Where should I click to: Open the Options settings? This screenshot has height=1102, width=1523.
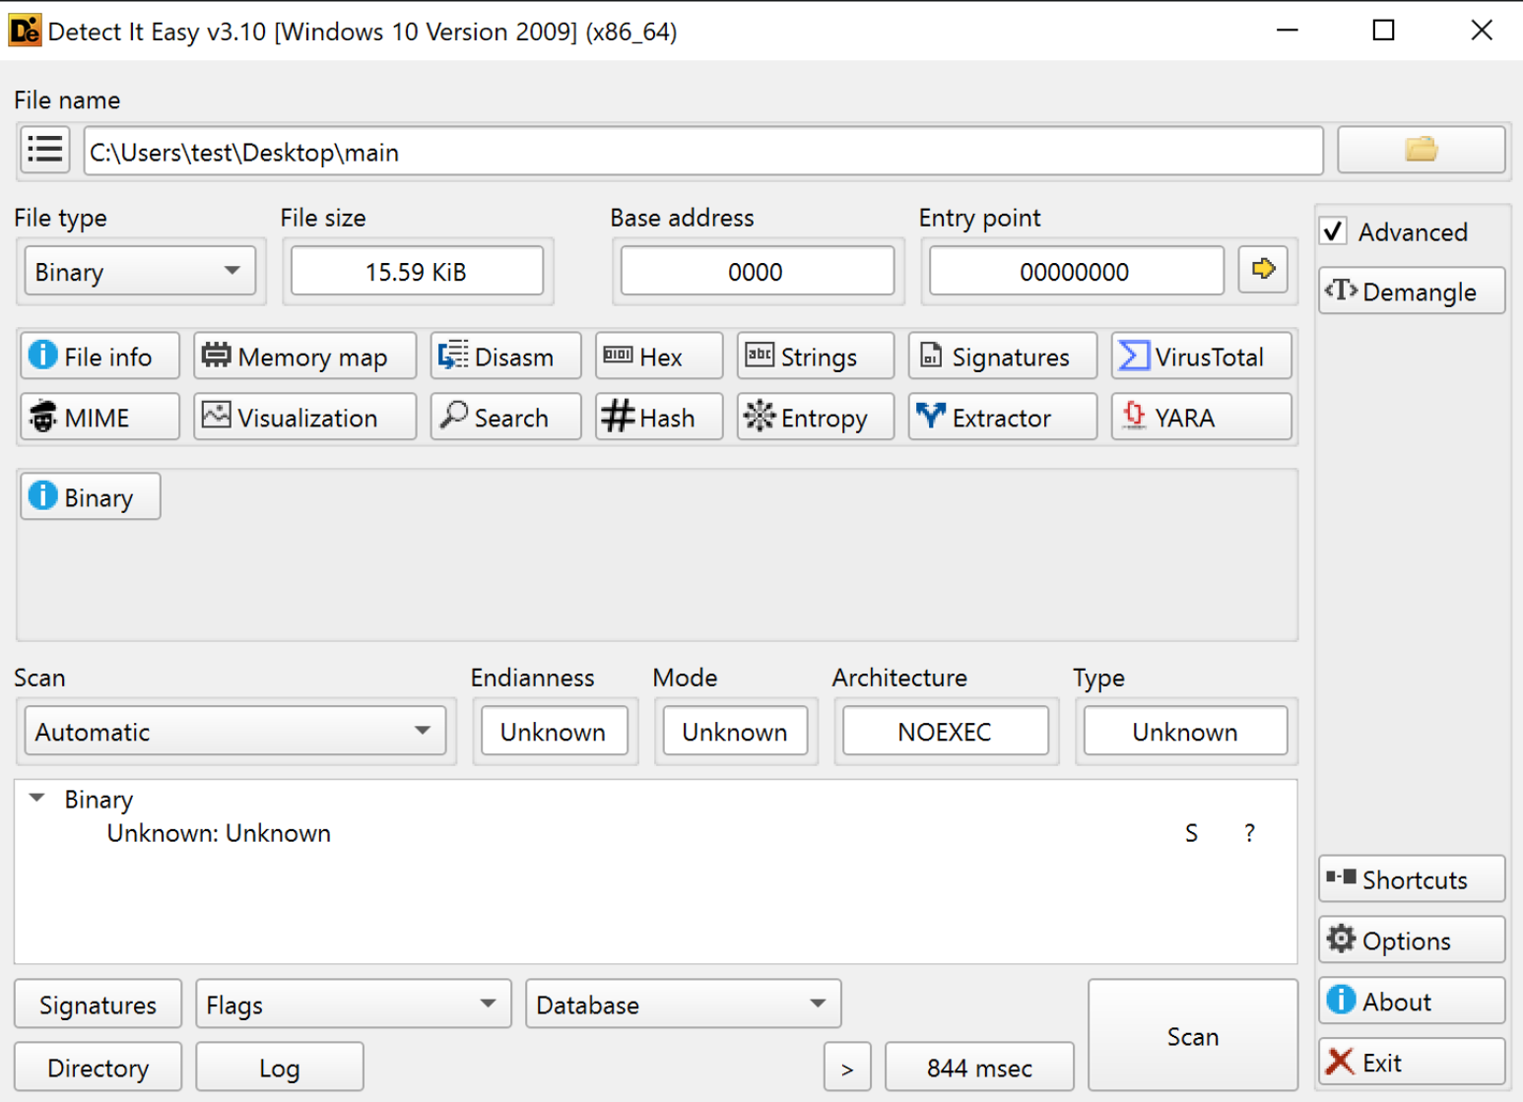(1410, 940)
